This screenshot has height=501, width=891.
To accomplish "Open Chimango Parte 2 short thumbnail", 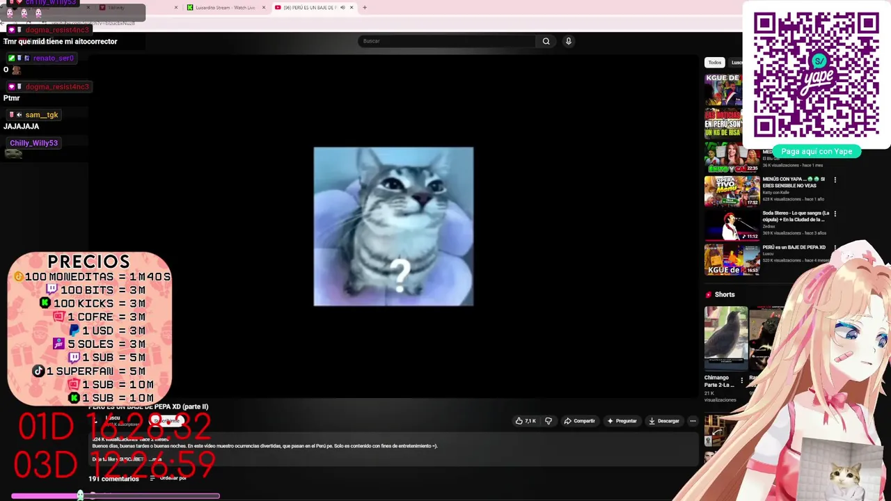I will point(726,337).
